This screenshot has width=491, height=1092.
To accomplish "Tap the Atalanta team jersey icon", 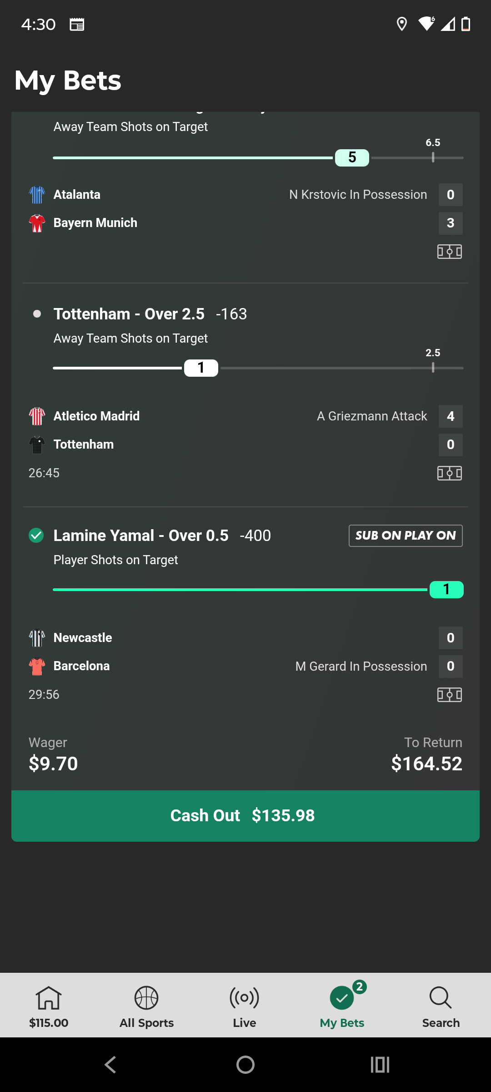I will (x=37, y=195).
